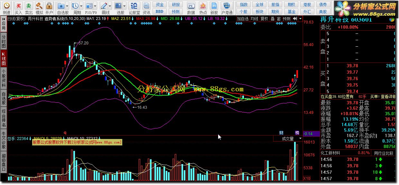The width and height of the screenshot is (399, 185).
Task: Click the 股指 stock index futures button
Action: [x=275, y=5]
